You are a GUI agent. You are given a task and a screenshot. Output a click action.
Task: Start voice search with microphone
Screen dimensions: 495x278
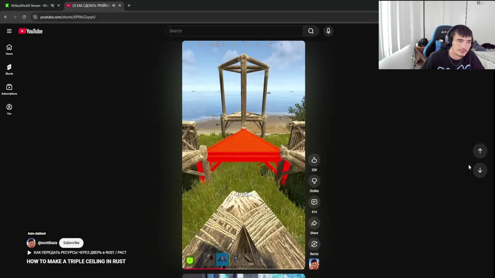pos(328,31)
